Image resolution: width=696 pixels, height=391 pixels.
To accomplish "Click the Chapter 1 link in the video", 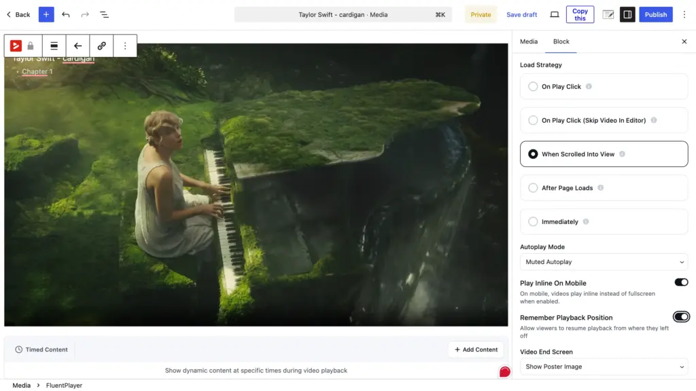I will coord(37,71).
